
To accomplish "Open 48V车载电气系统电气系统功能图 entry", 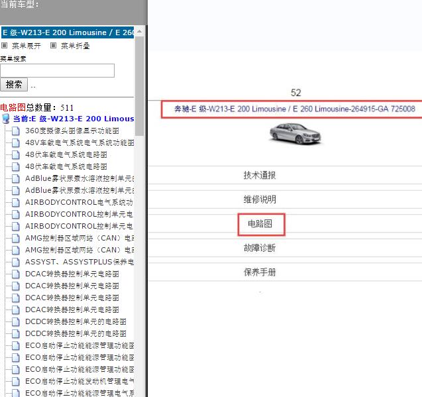I will (x=79, y=142).
